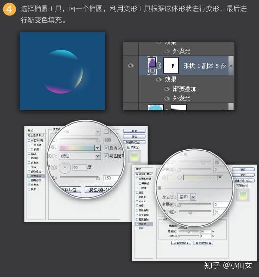259x277 pixels.
Task: Toggle 预览 checkbox in Gradient Overlay dialog
Action: pos(129,147)
